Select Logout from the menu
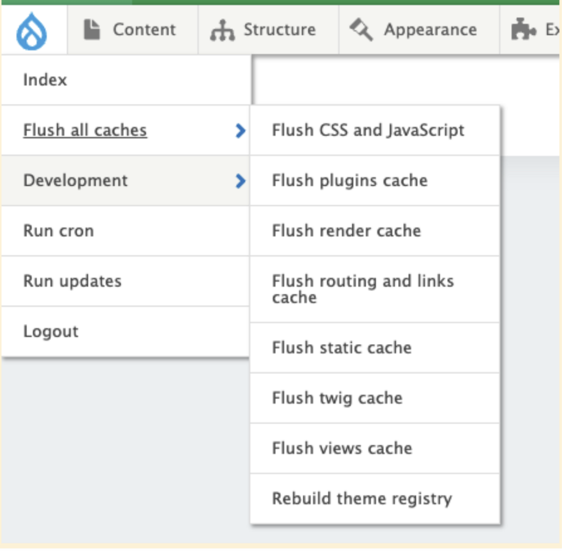The image size is (562, 551). point(52,331)
